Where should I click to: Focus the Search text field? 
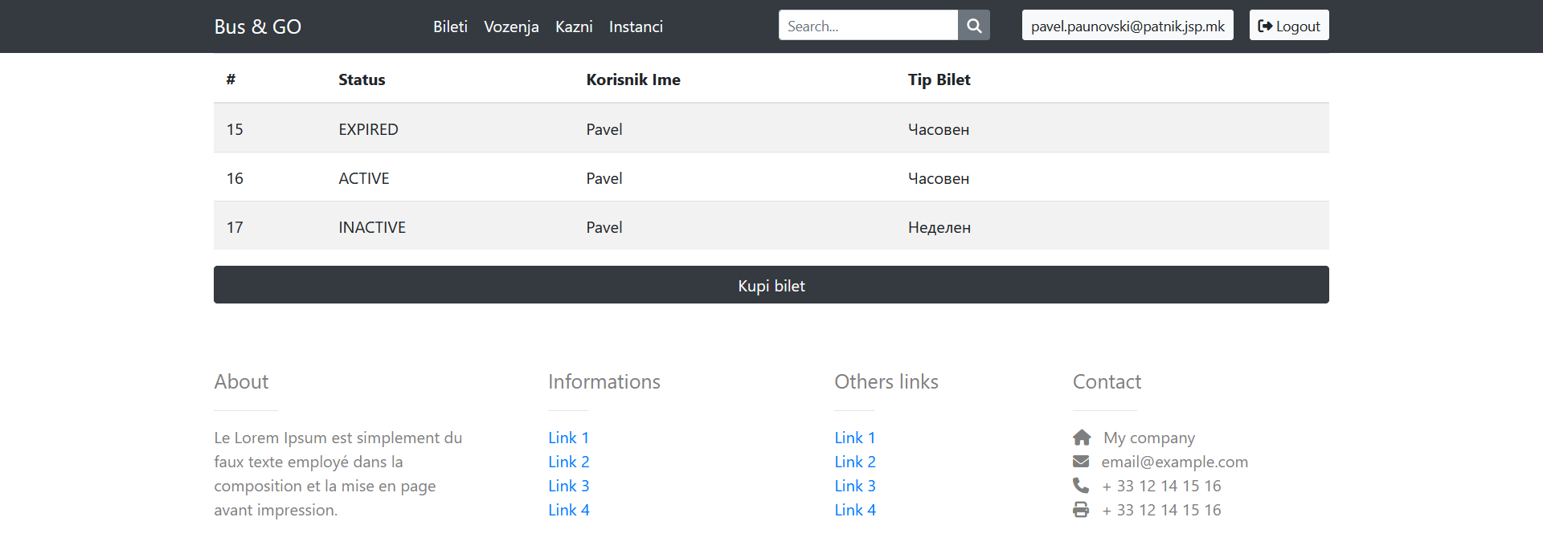click(868, 26)
